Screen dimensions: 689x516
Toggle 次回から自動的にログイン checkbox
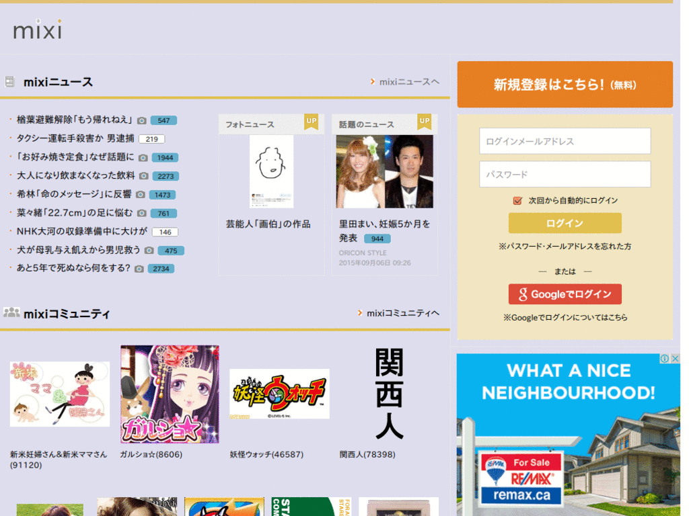point(517,200)
